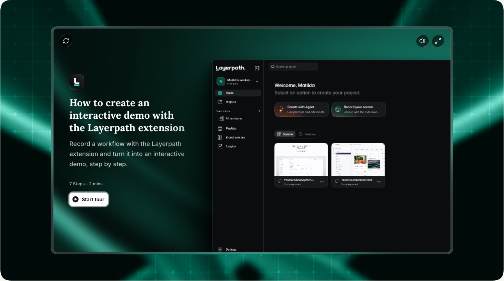Click the Chrome icon on Record your screen
The image size is (504, 281).
338,109
